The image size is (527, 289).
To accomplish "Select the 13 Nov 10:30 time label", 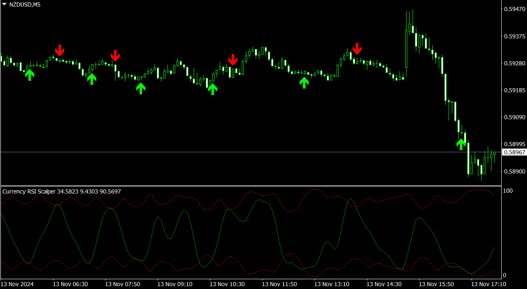I will 227,284.
